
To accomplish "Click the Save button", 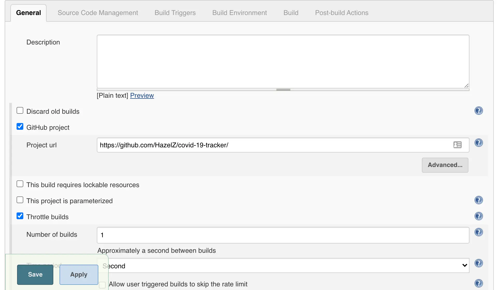I will pos(35,274).
